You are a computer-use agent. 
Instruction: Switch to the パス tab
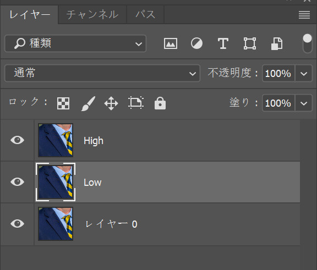click(x=145, y=15)
